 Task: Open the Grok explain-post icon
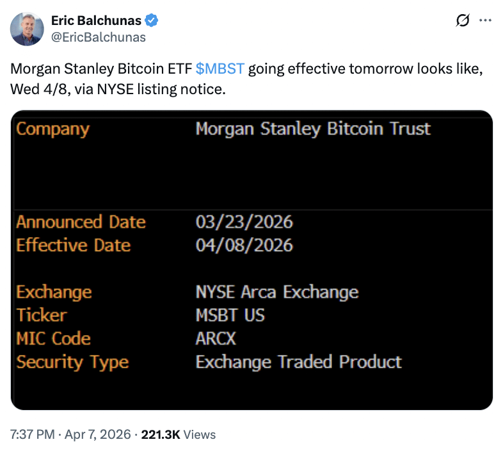click(x=461, y=21)
